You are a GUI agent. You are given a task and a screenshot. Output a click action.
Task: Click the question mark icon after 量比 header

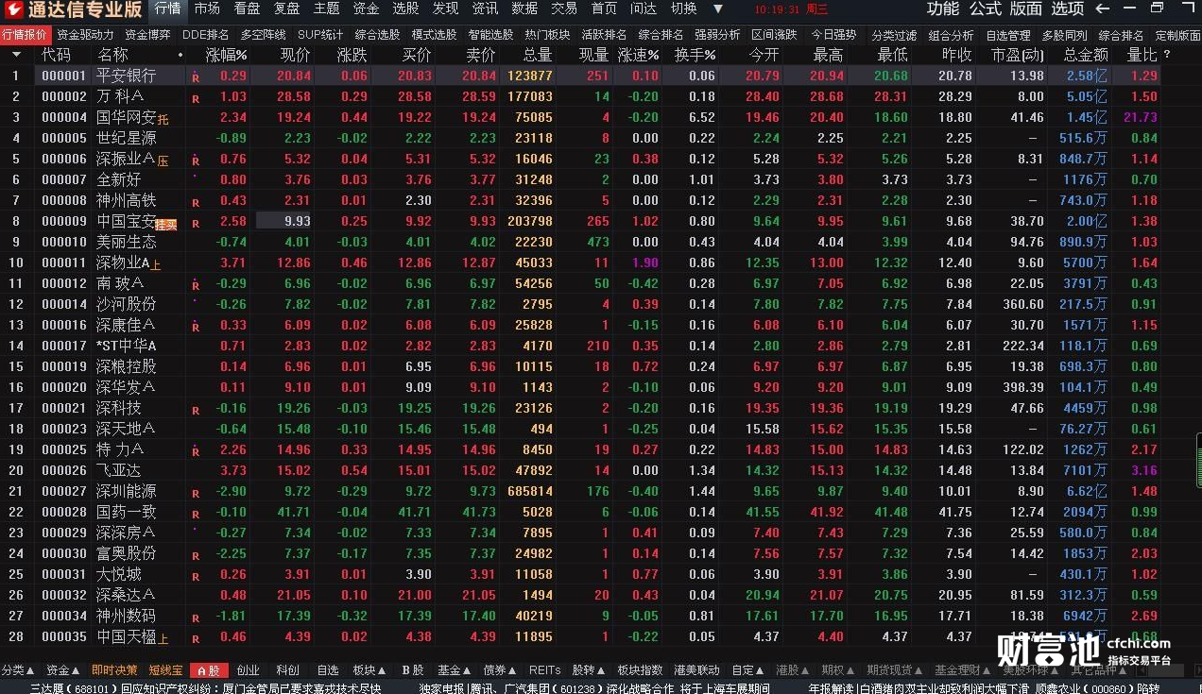[x=1167, y=55]
